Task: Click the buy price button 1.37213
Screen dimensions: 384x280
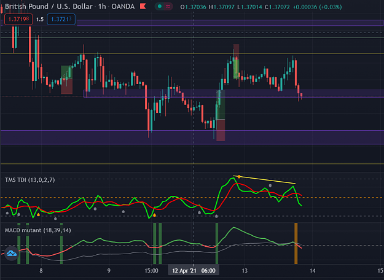Action: pos(61,19)
